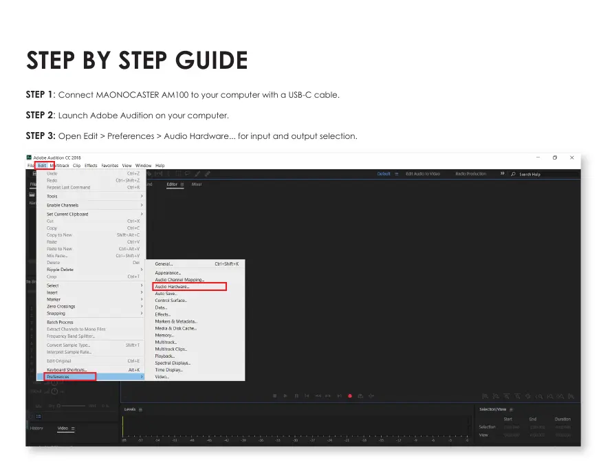612x476 pixels.
Task: Click Move Playhead to Previous icon
Action: tap(307, 396)
